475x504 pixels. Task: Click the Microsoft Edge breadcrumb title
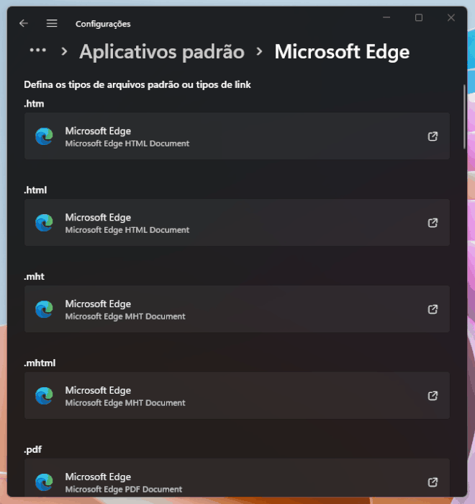tap(342, 52)
